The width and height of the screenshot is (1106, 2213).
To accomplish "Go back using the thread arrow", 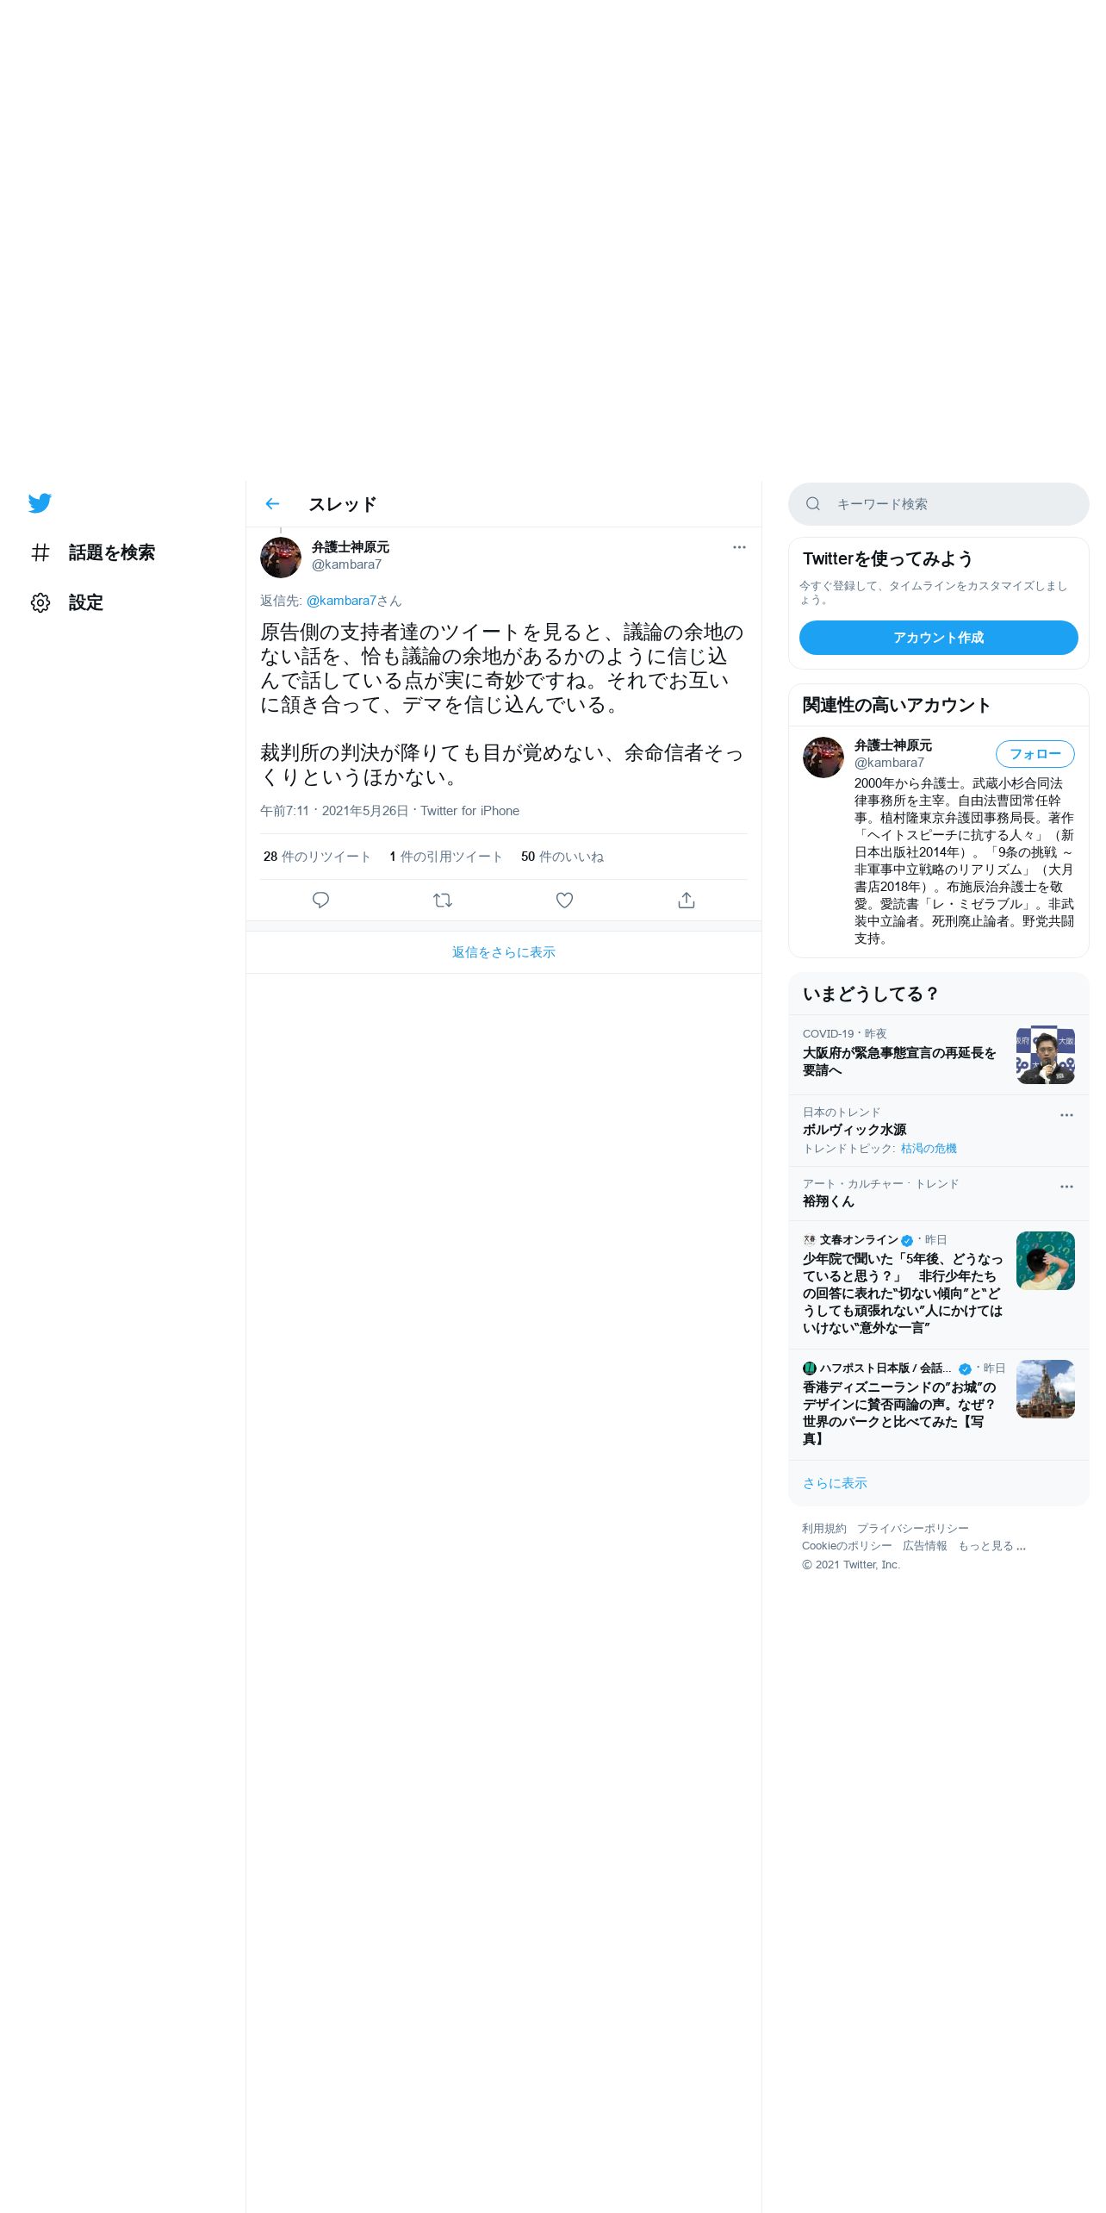I will (x=272, y=504).
